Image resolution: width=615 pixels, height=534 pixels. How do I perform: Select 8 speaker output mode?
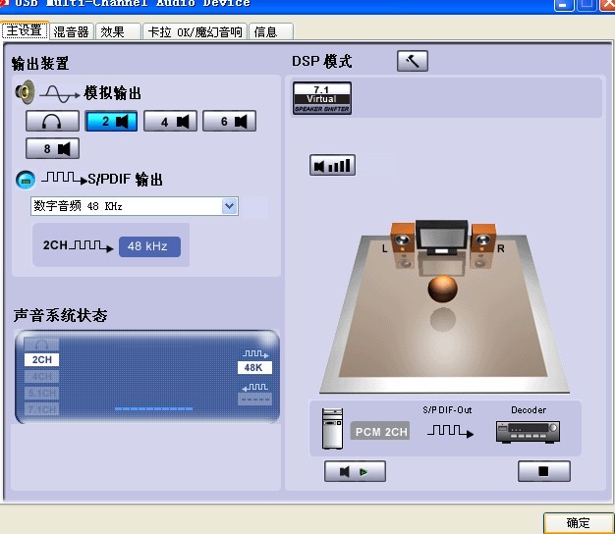[x=52, y=148]
